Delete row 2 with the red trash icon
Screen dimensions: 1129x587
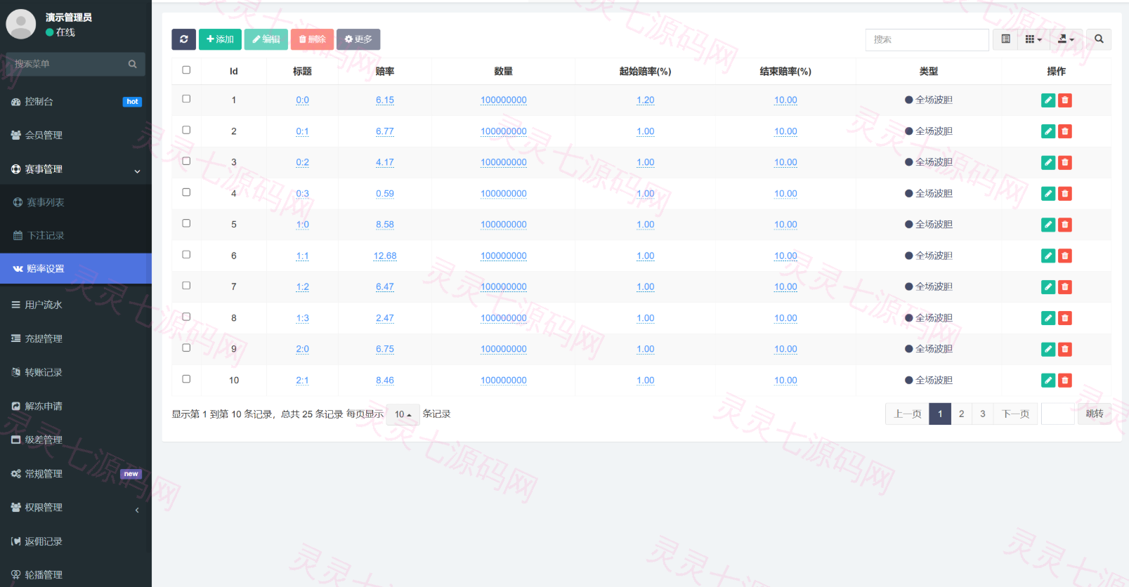point(1065,131)
